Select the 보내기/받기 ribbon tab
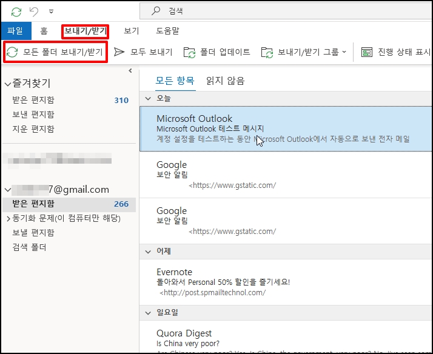 pyautogui.click(x=85, y=31)
